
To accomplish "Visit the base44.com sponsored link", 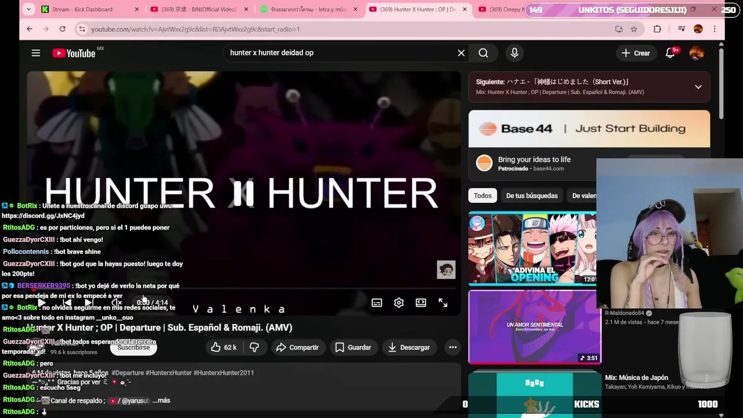I will [x=549, y=169].
